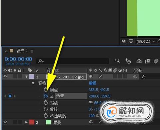Hide layer 1 with eye icon
Image resolution: width=160 pixels, height=130 pixels.
[5, 76]
